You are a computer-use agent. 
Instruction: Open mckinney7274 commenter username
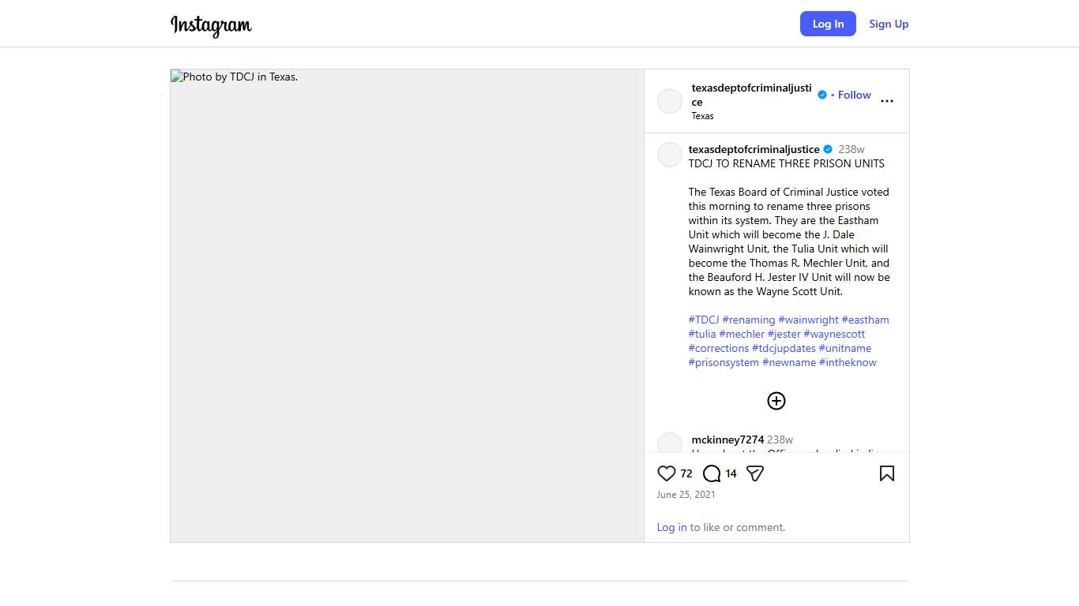pyautogui.click(x=727, y=440)
